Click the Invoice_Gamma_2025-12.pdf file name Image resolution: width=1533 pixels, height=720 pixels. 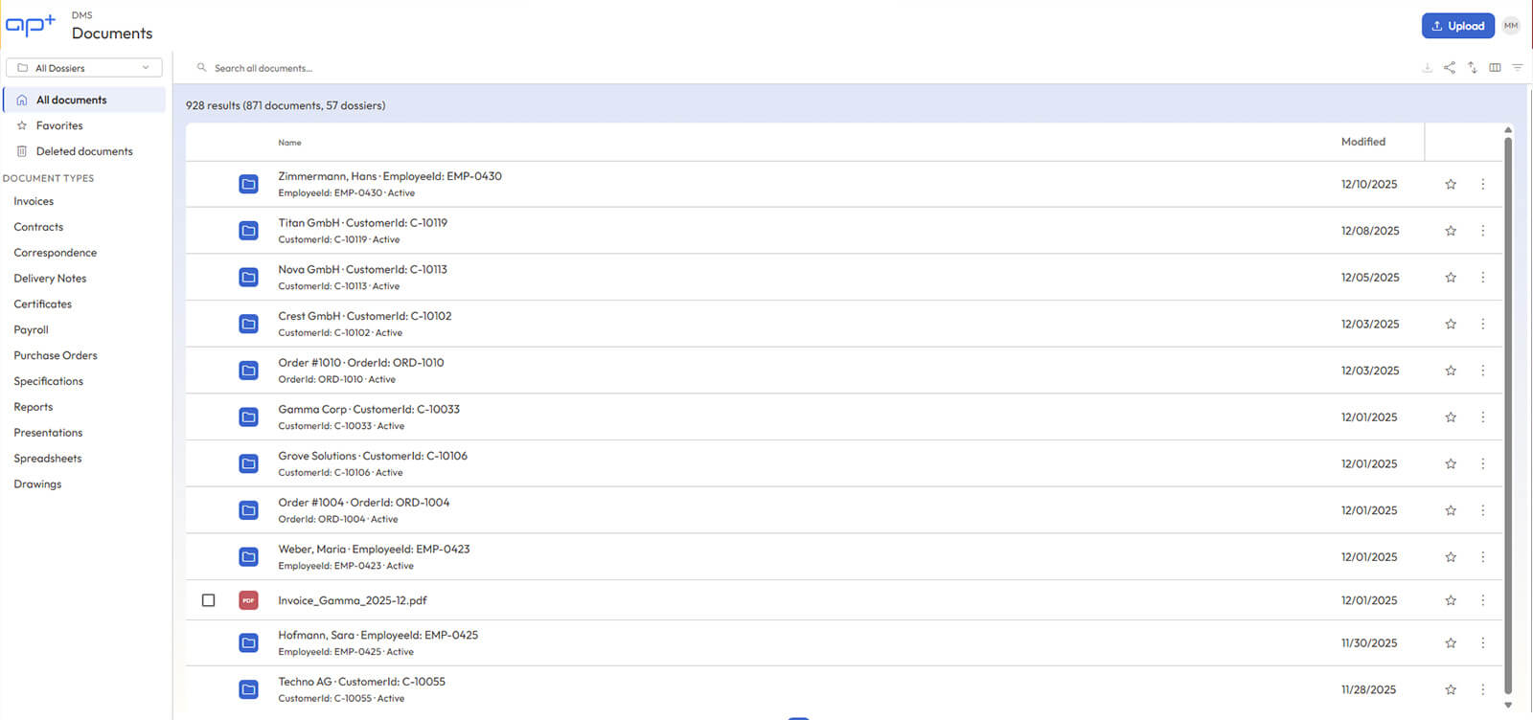click(353, 600)
